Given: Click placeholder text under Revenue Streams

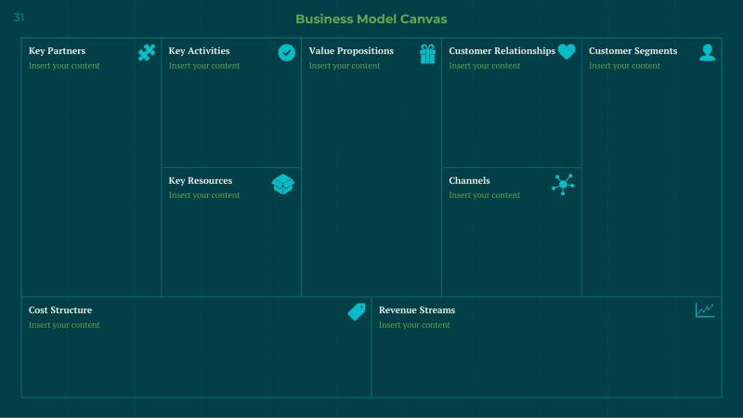Looking at the screenshot, I should click(x=414, y=325).
